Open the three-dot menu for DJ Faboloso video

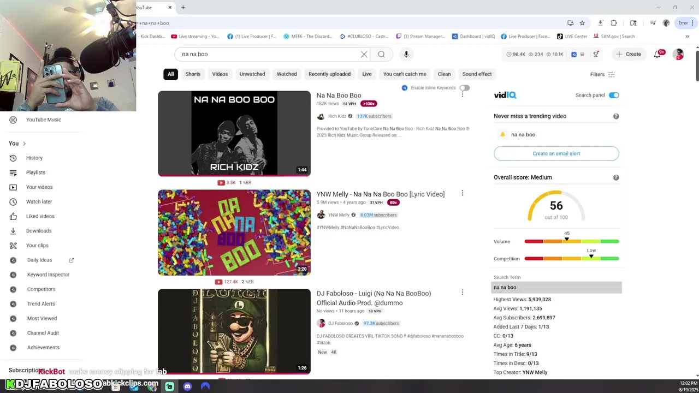[x=463, y=293]
